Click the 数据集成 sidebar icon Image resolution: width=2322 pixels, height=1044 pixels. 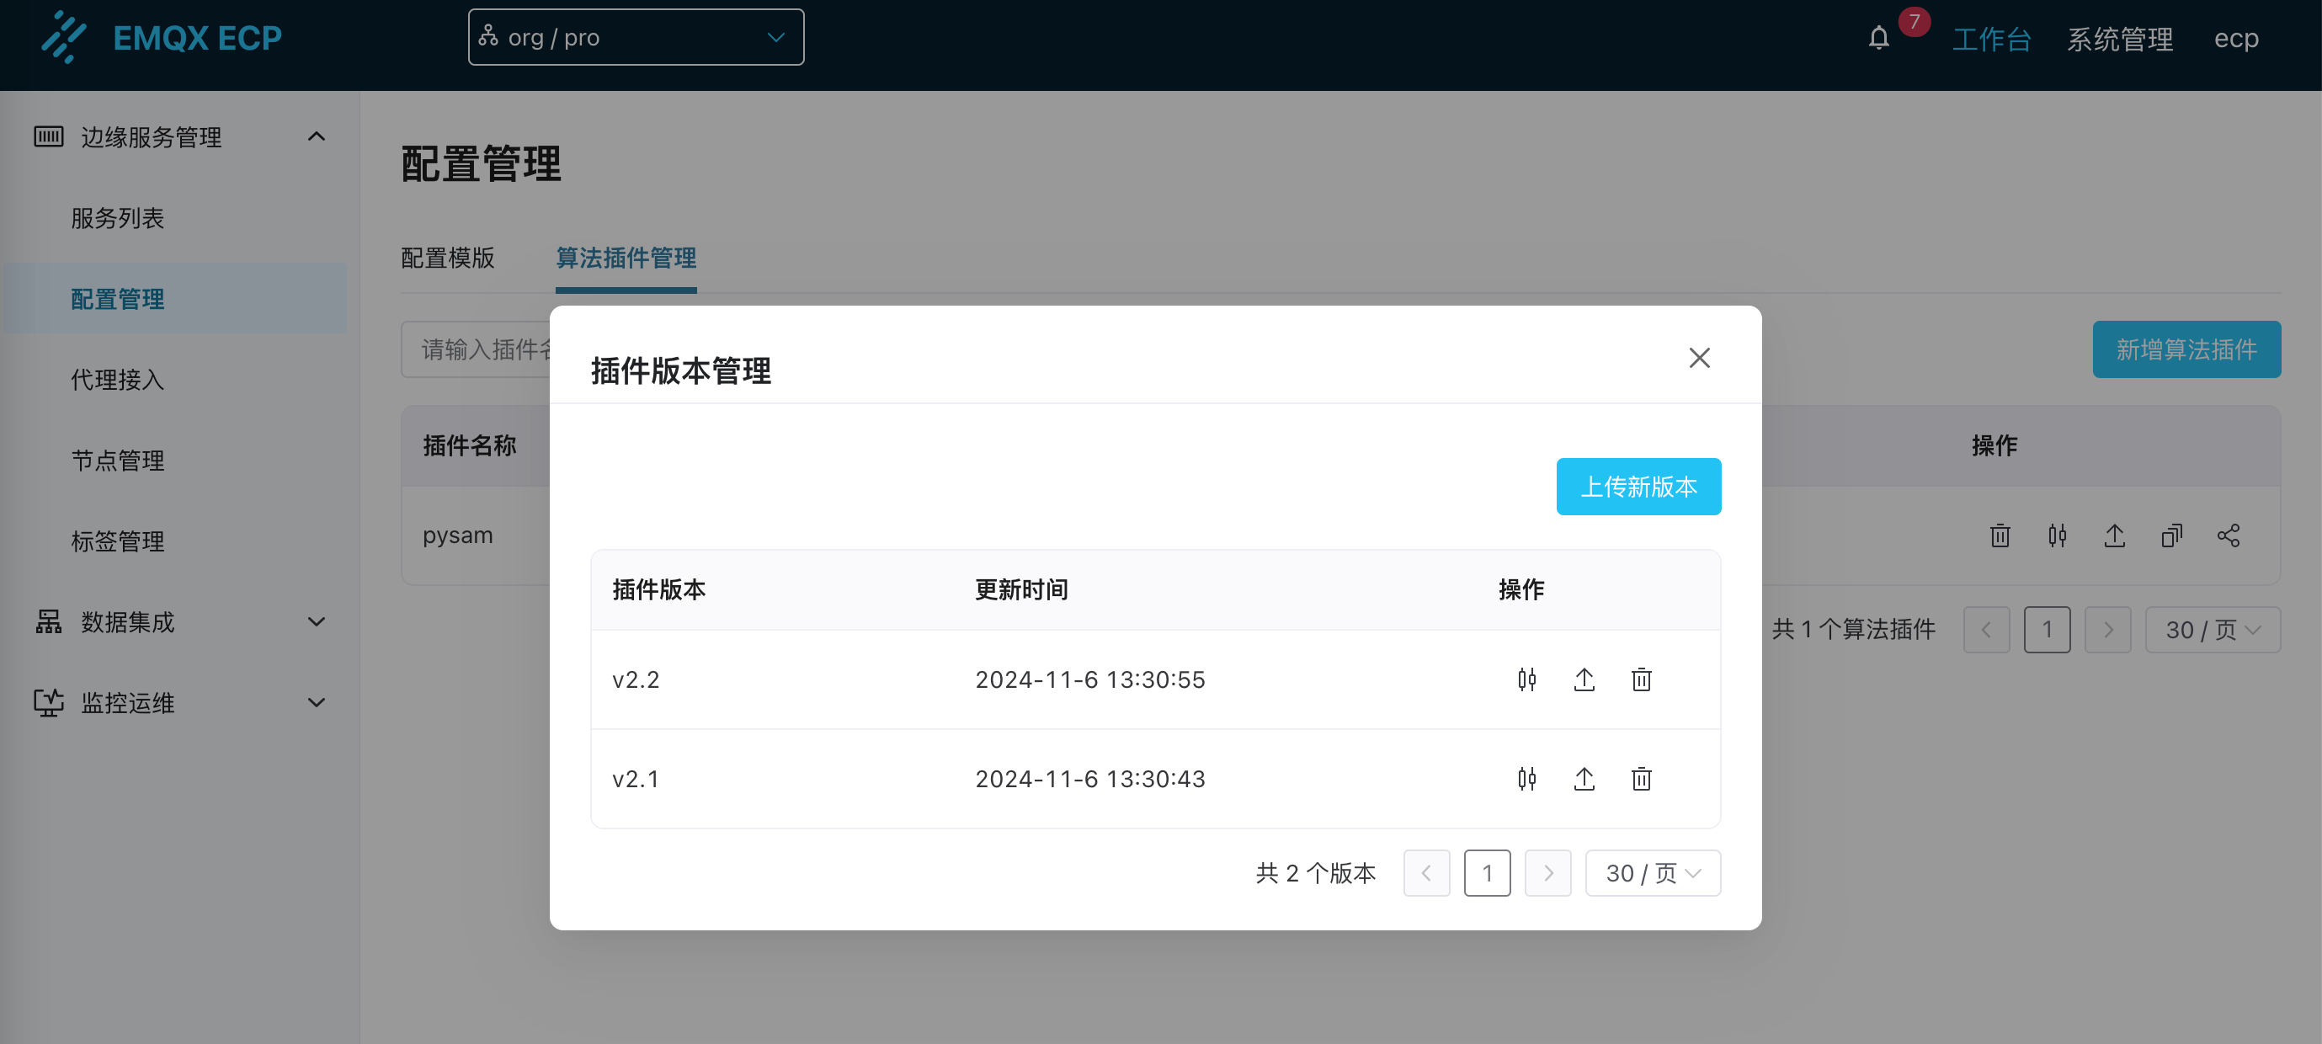tap(49, 622)
